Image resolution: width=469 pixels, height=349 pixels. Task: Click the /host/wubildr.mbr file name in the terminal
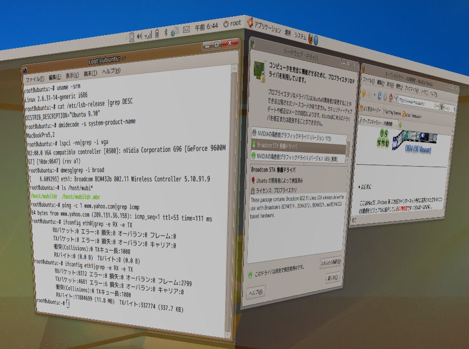(x=81, y=197)
